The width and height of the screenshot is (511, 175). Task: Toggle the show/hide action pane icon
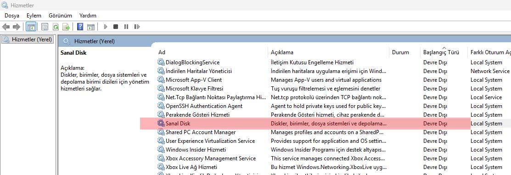pyautogui.click(x=90, y=27)
